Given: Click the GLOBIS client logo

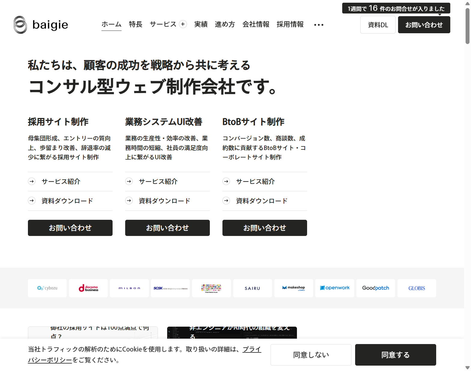Looking at the screenshot, I should (x=417, y=288).
